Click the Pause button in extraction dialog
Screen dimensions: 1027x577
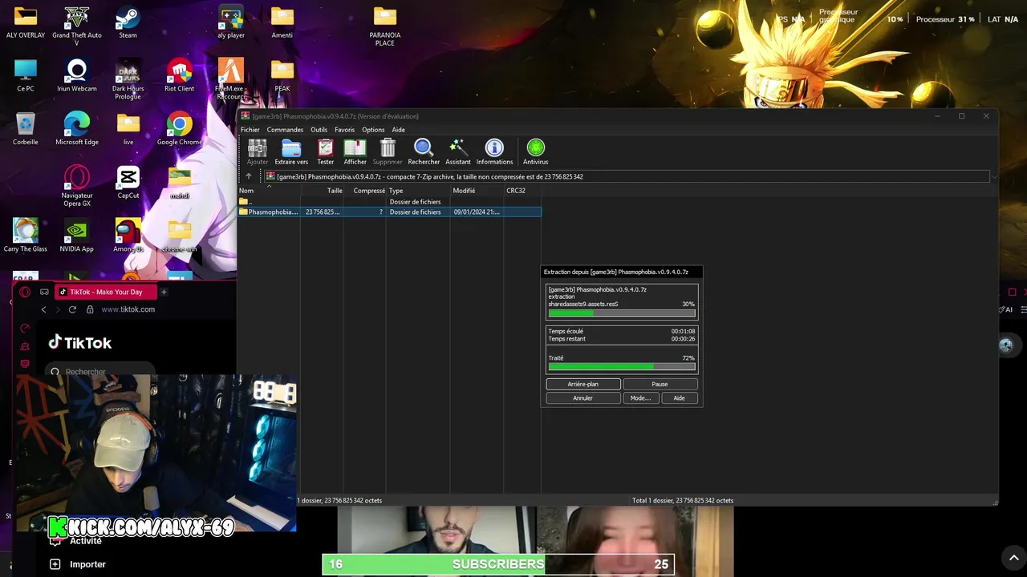[660, 384]
